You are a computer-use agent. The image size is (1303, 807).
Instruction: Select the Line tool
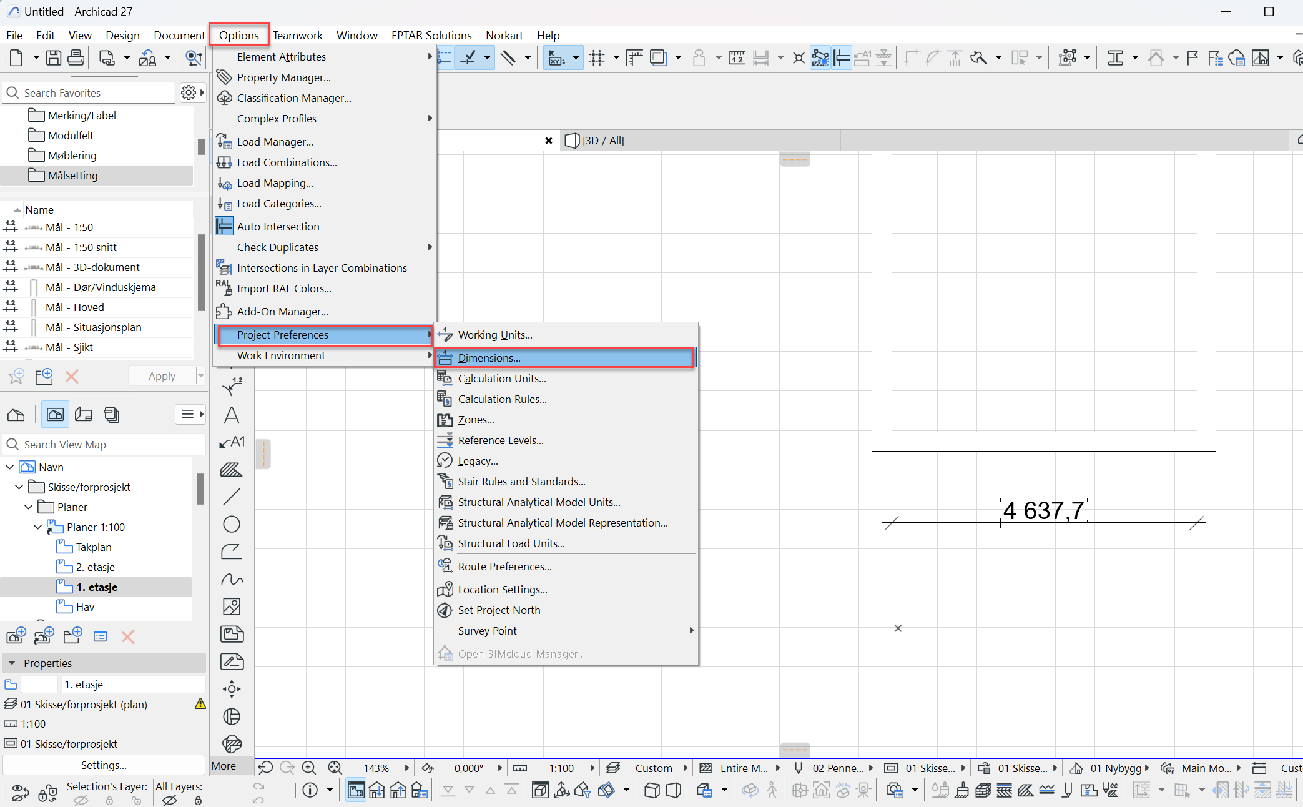(232, 497)
